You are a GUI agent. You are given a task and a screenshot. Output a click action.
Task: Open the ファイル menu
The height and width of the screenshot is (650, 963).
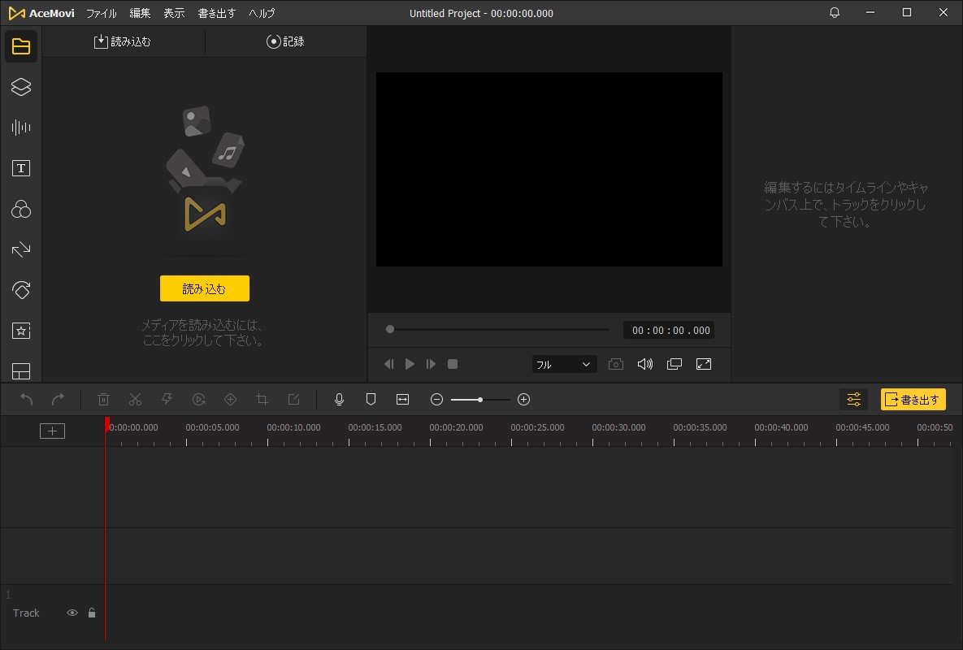coord(102,13)
